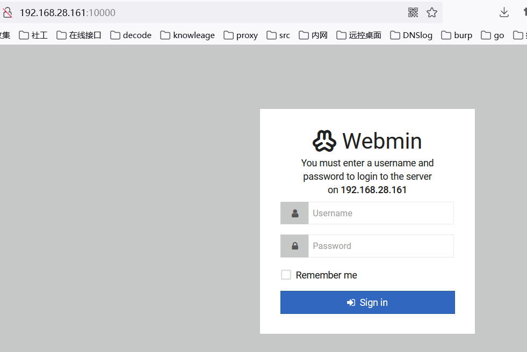Open the QR code generator icon
The width and height of the screenshot is (527, 352).
coord(413,13)
